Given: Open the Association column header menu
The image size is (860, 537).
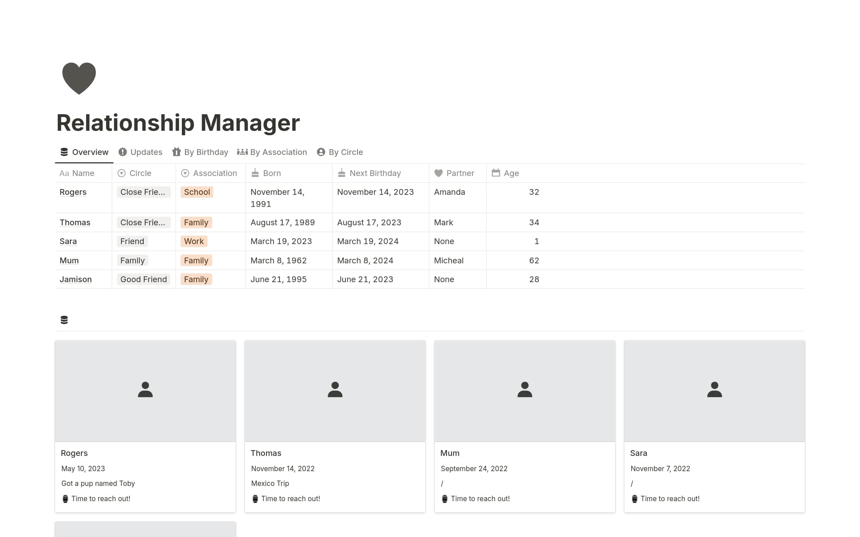Looking at the screenshot, I should (x=215, y=173).
